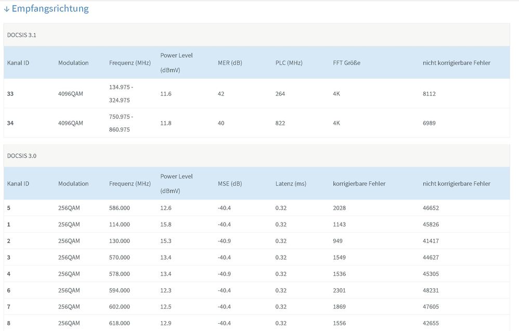The width and height of the screenshot is (519, 331).
Task: Click the korrigierbare Fehler column header
Action: click(x=359, y=184)
